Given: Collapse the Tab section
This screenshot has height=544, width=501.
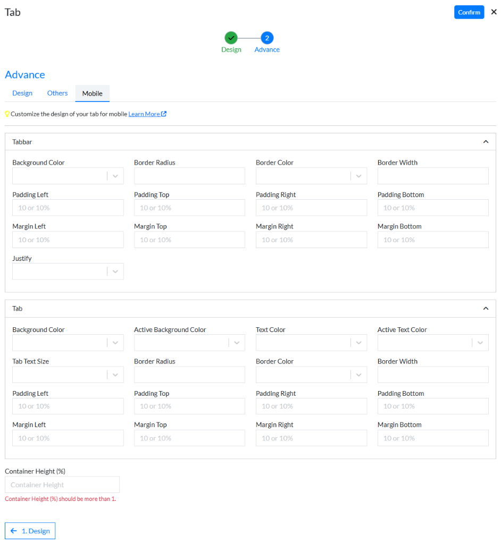Looking at the screenshot, I should [485, 308].
